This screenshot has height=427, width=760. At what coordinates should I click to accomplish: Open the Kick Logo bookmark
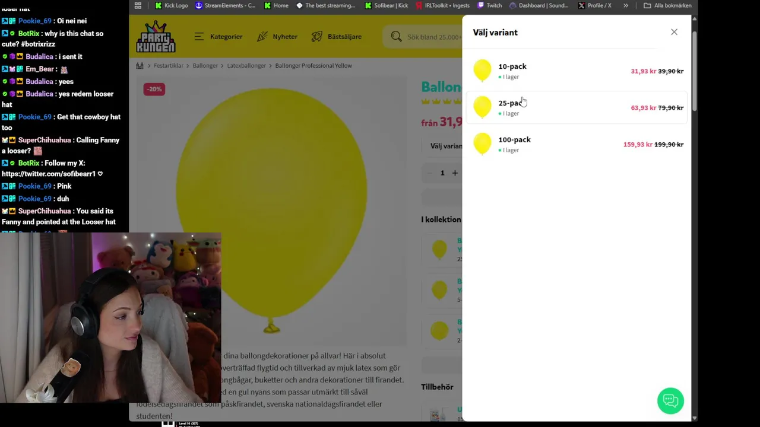(x=171, y=5)
